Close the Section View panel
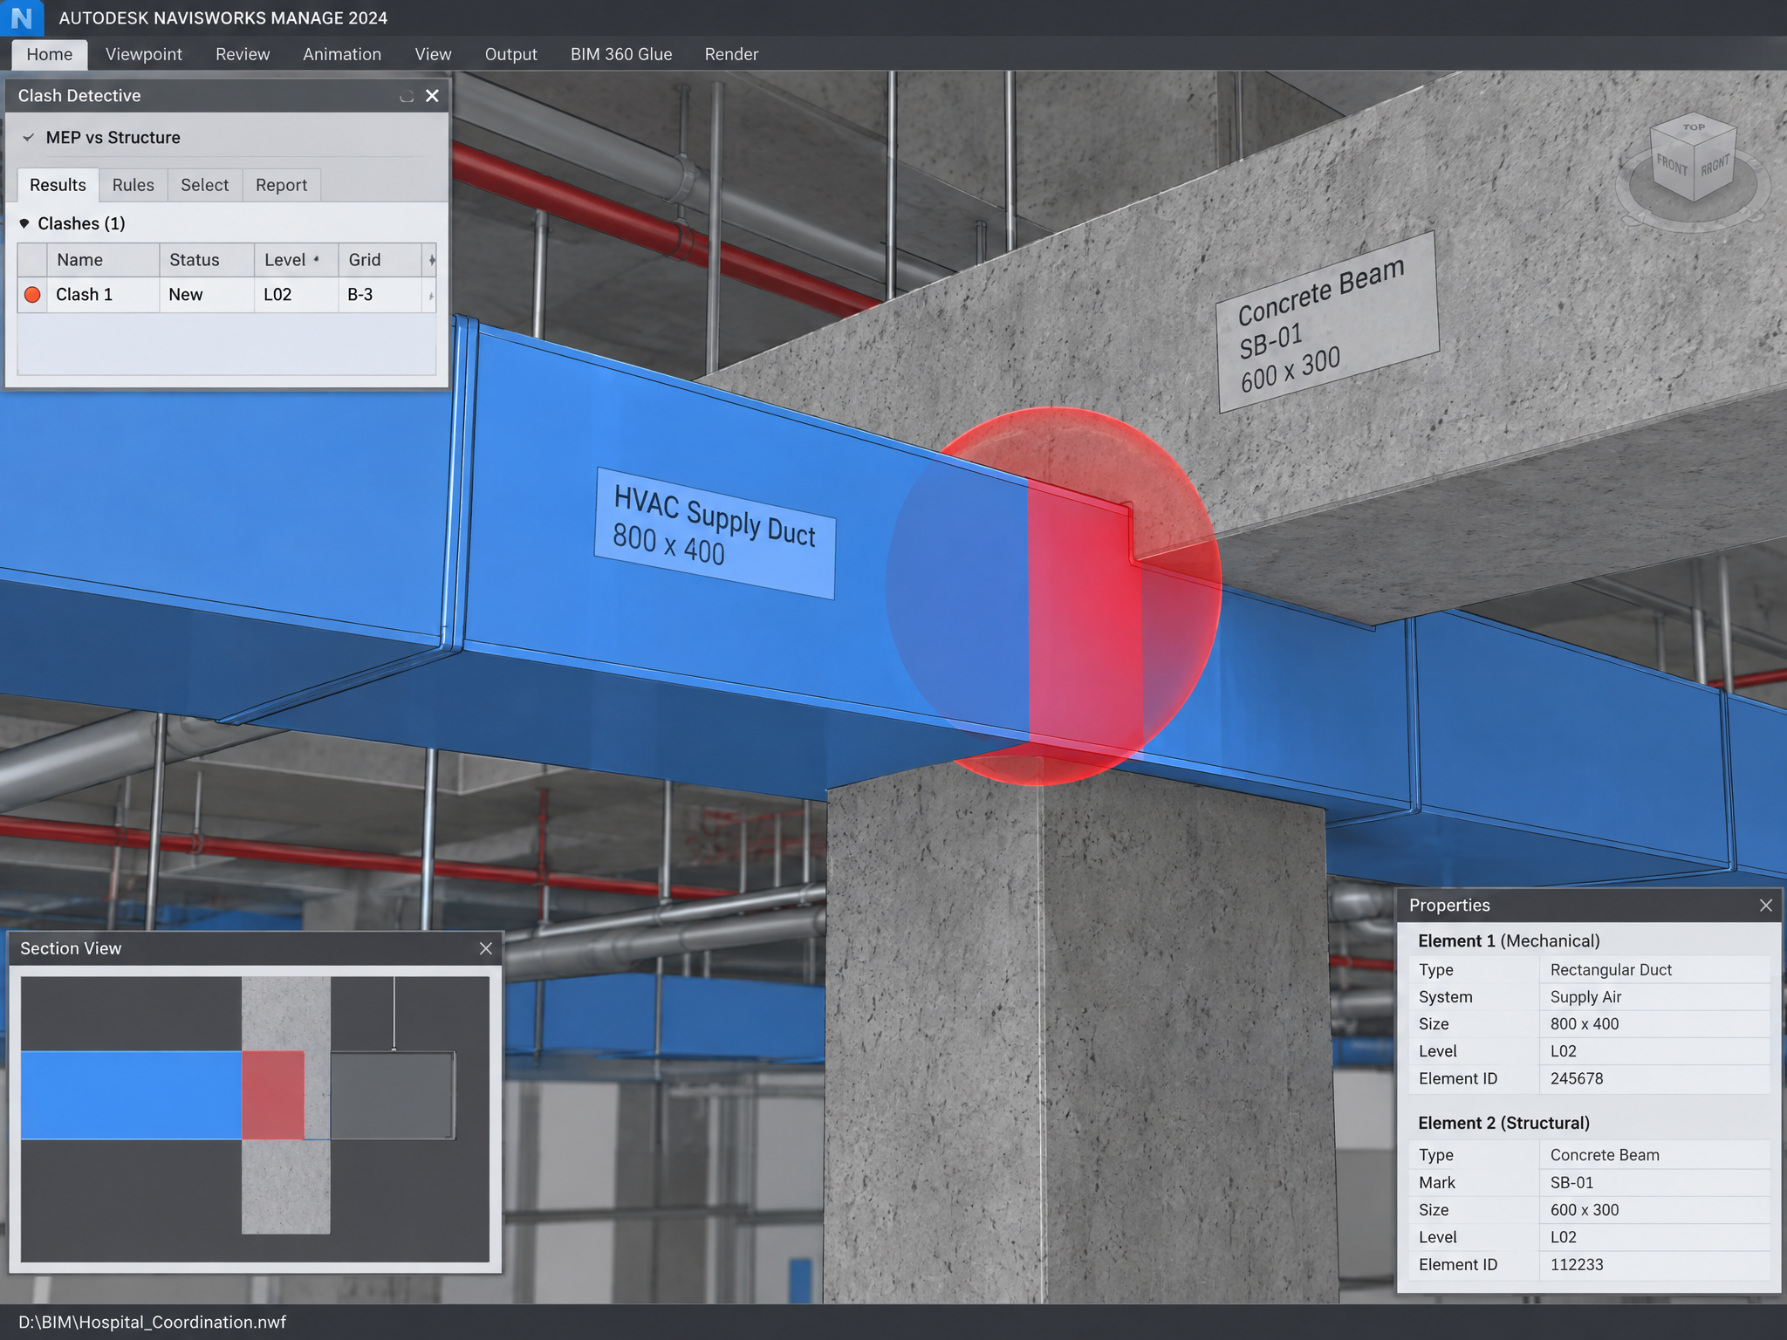1787x1340 pixels. pos(486,948)
